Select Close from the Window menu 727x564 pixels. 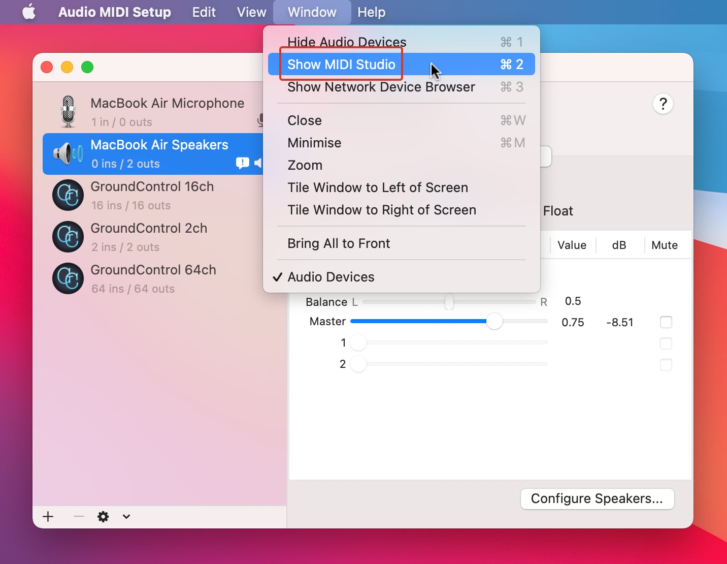tap(402, 120)
